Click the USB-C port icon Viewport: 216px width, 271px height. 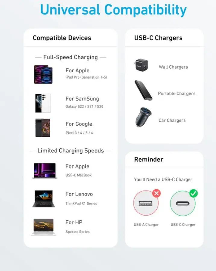point(183,204)
